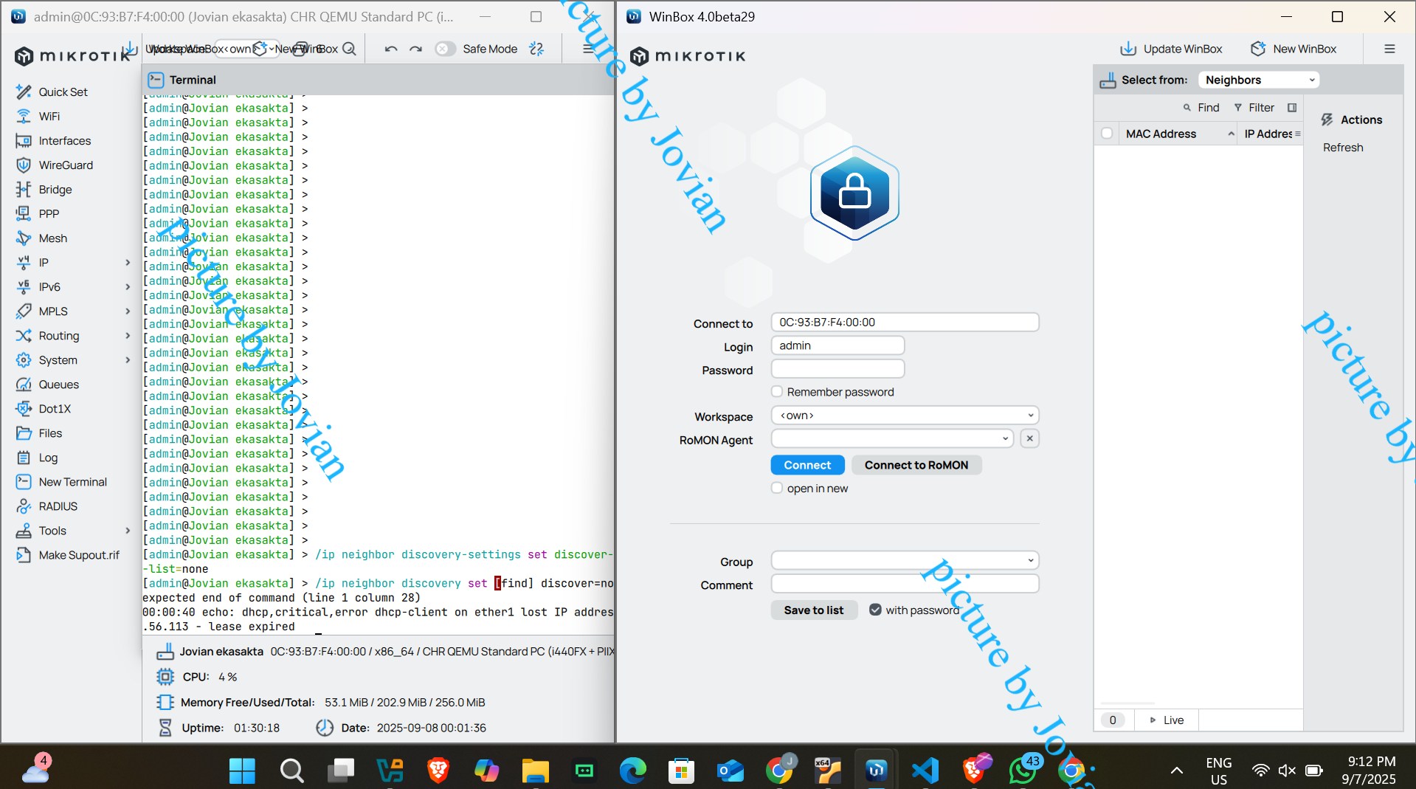Open Files from the sidebar
Image resolution: width=1416 pixels, height=789 pixels.
pos(50,433)
